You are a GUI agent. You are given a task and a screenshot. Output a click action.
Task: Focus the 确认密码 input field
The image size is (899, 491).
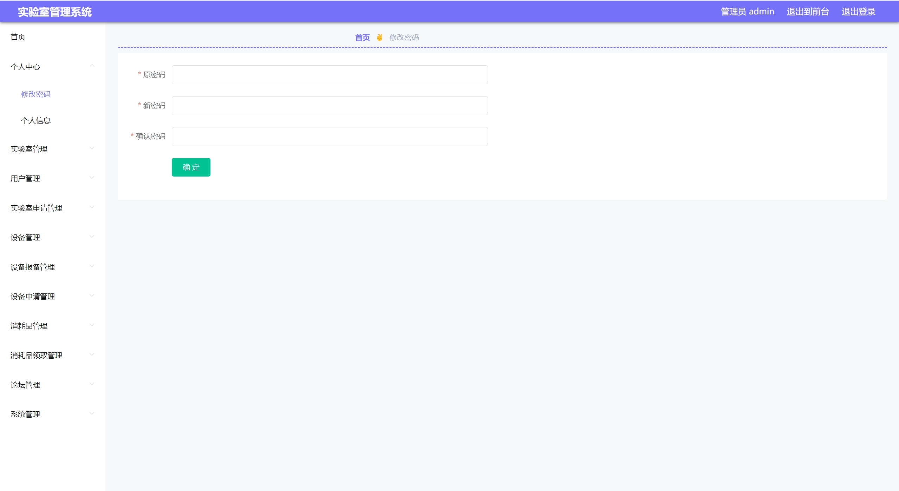[x=330, y=137]
